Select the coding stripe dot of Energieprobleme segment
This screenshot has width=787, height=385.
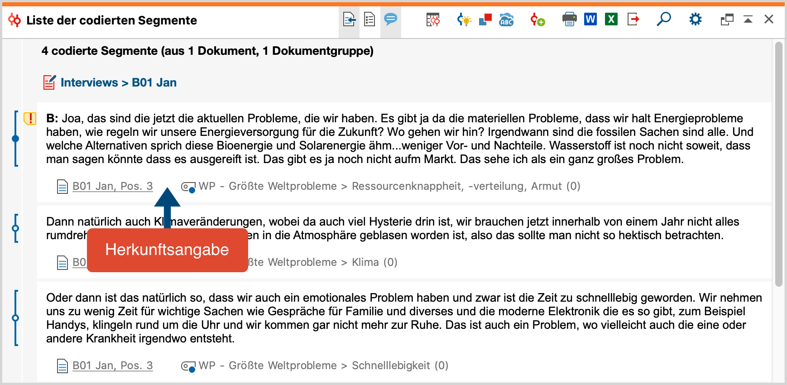(x=15, y=139)
